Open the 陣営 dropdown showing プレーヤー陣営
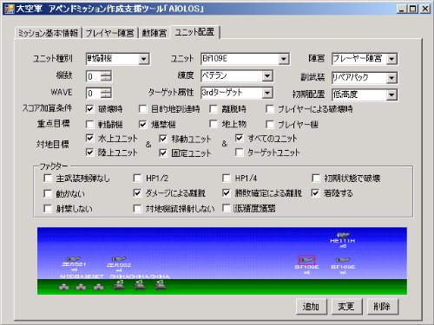 [391, 59]
